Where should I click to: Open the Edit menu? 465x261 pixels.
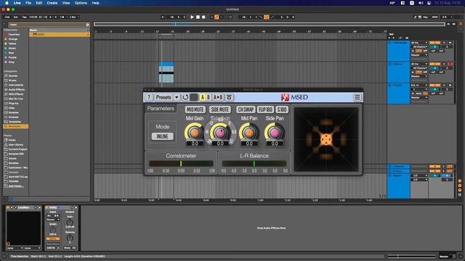(x=39, y=3)
